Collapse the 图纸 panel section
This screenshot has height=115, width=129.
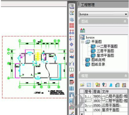125,21
